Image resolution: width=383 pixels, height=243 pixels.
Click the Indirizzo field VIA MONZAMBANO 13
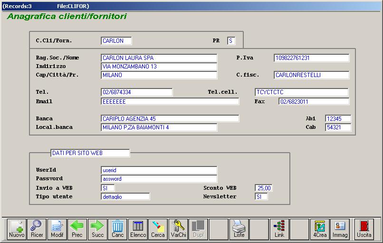[159, 67]
